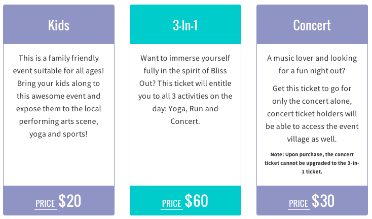The image size is (372, 219).
Task: Click the underlined PRICE label beside $60
Action: point(172,203)
